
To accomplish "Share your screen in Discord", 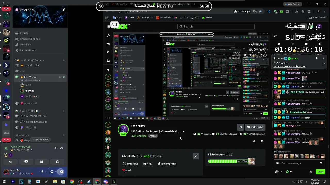I will [26, 162].
